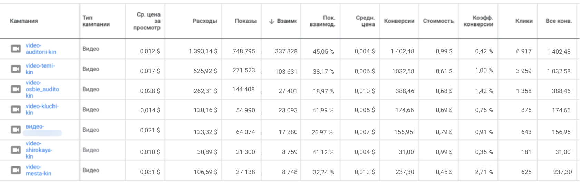
Task: Click video icon beside video-osbie_audito kin campaign
Action: pyautogui.click(x=16, y=89)
